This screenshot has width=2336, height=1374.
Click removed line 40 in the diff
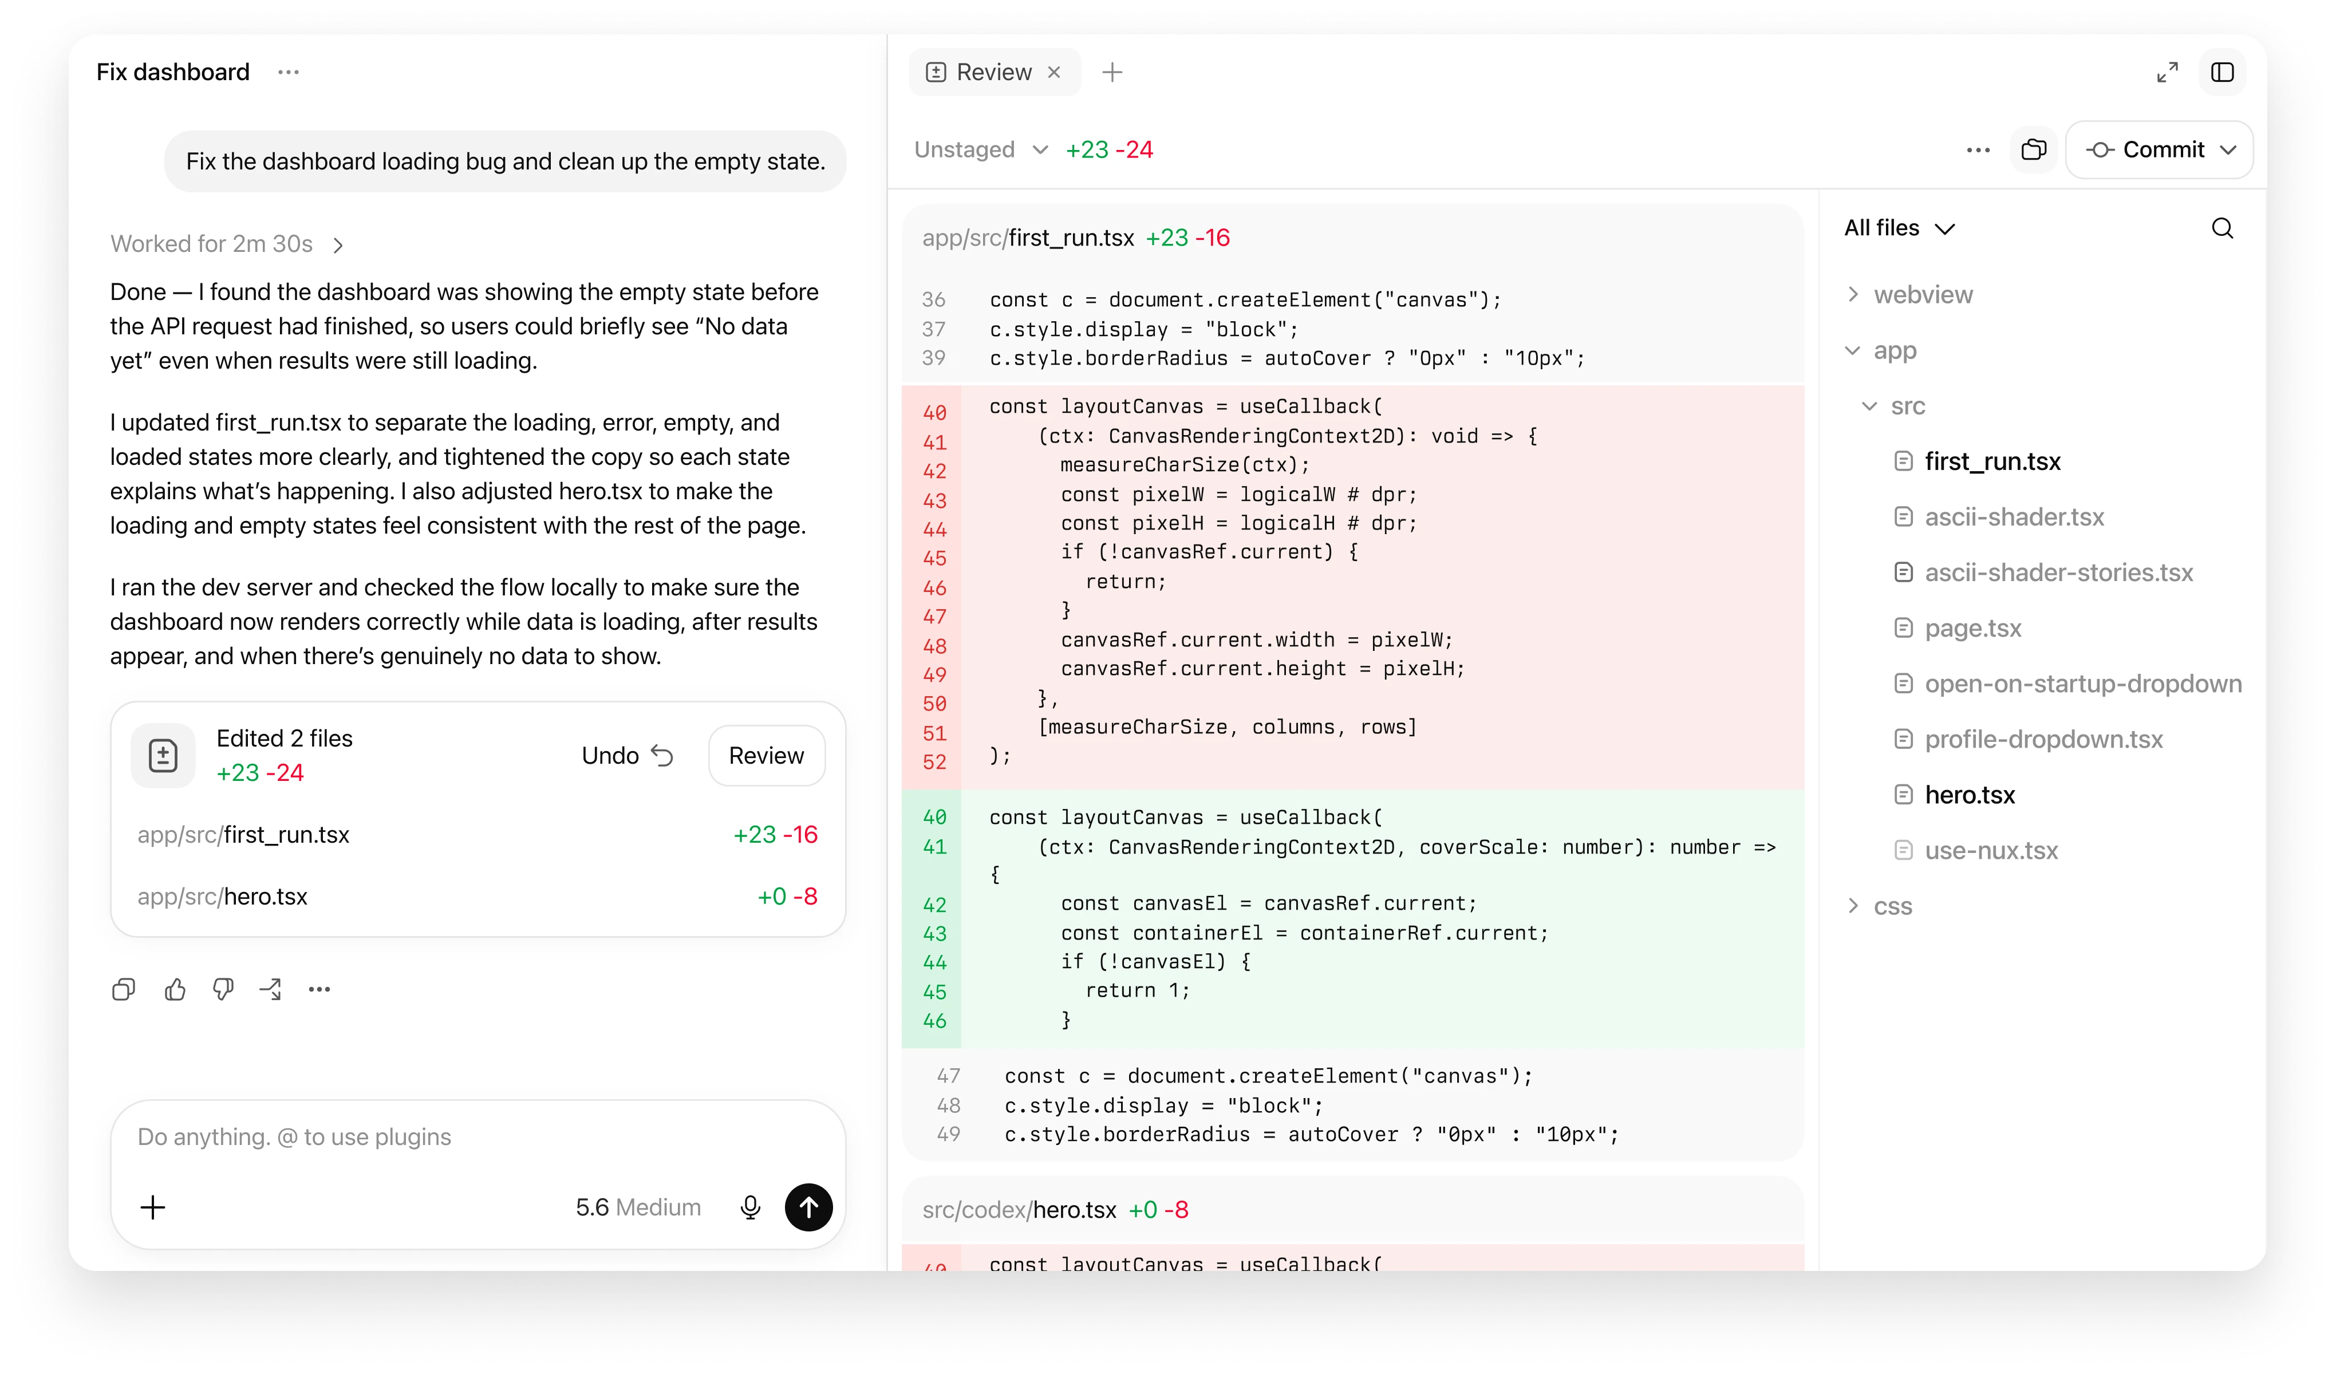(1354, 407)
